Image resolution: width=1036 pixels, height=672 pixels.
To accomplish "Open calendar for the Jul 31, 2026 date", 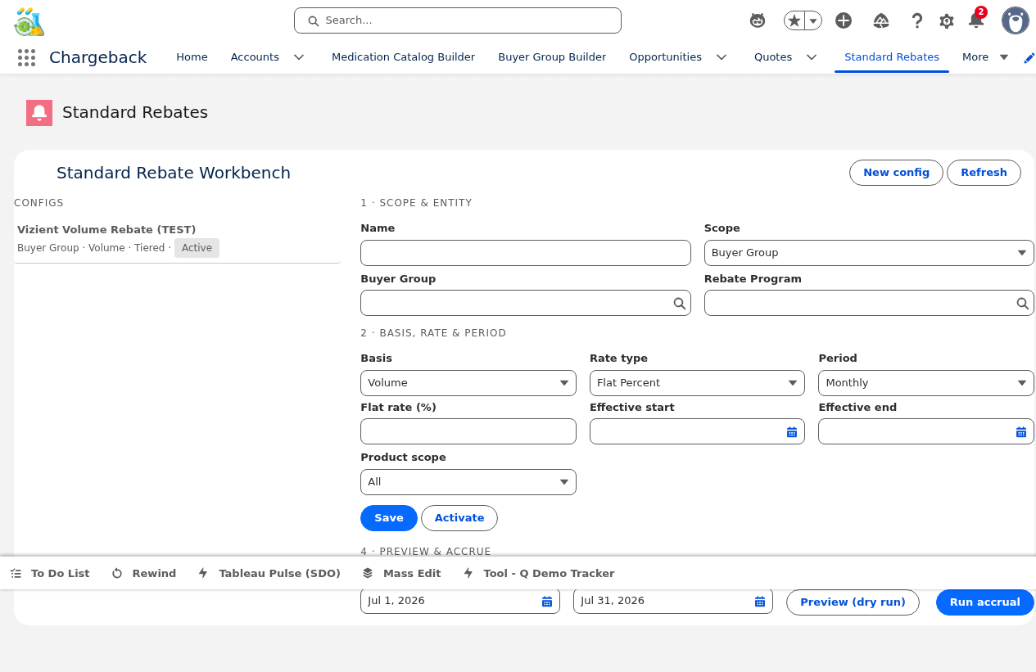I will point(760,602).
